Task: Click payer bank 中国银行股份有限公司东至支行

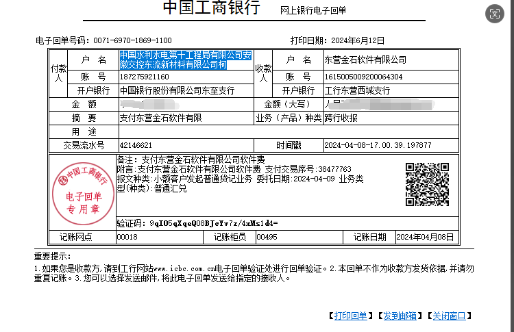Action: point(177,90)
